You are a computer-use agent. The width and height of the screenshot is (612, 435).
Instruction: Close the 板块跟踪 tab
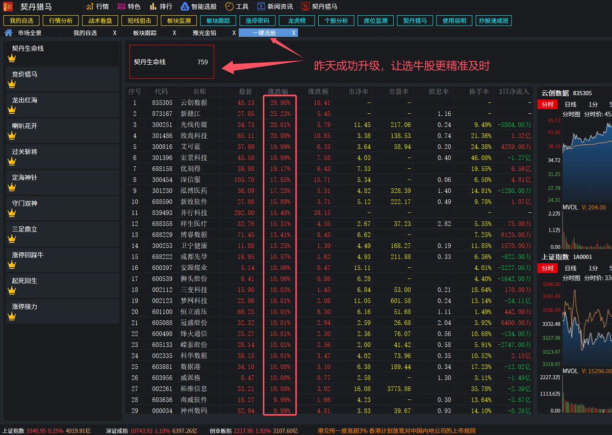click(174, 33)
